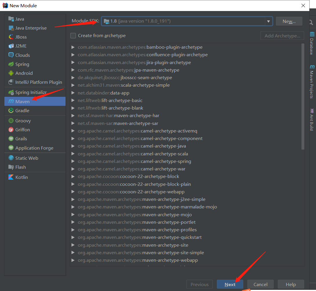This screenshot has width=316, height=291.
Task: Select camel-archetype-spring row text
Action: point(134,161)
